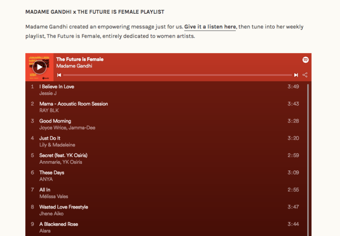Image resolution: width=340 pixels, height=236 pixels.
Task: Click the playback progress bar
Action: coord(177,75)
